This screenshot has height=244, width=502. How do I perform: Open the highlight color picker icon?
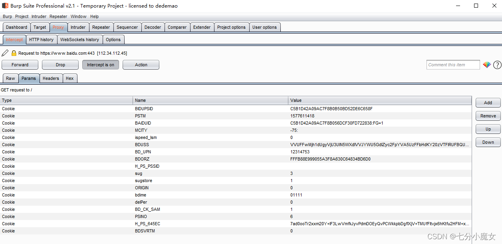[487, 65]
